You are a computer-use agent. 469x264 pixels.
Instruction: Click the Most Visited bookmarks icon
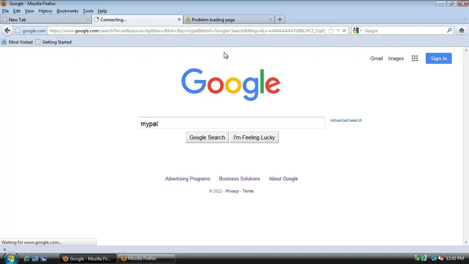point(4,42)
